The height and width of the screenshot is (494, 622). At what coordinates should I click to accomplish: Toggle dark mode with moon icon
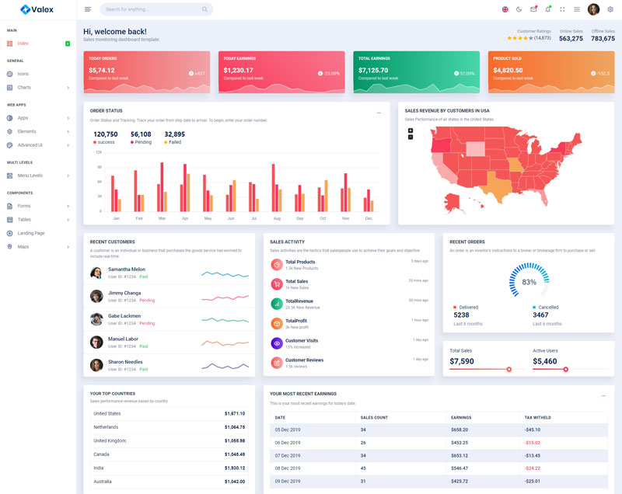(519, 9)
